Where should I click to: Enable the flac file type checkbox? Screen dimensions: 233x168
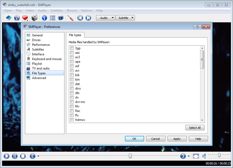coord(72,111)
